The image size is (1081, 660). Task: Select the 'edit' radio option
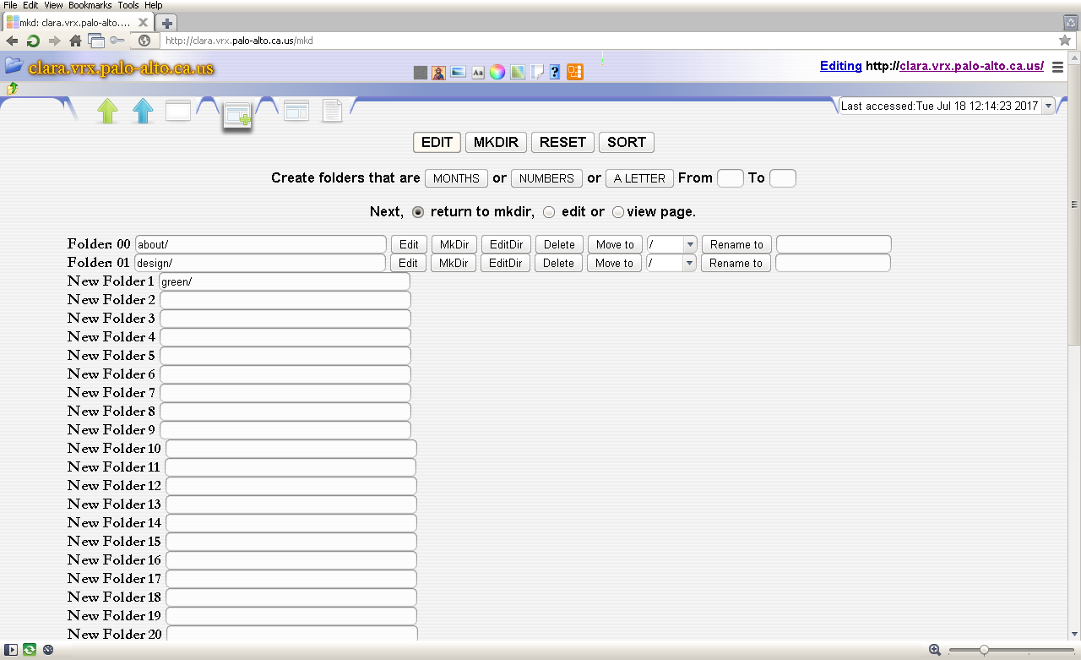tap(549, 212)
